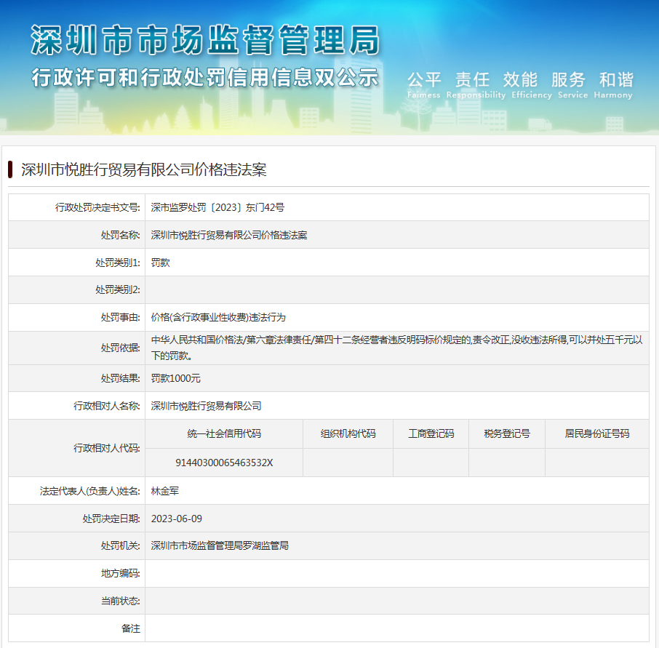Click the label 地方编码

tap(120, 573)
